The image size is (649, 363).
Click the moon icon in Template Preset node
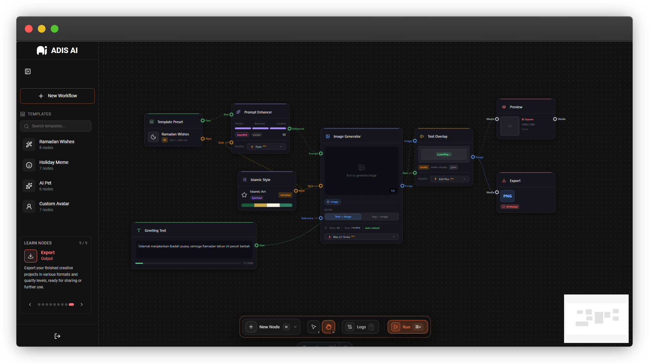[x=153, y=137]
